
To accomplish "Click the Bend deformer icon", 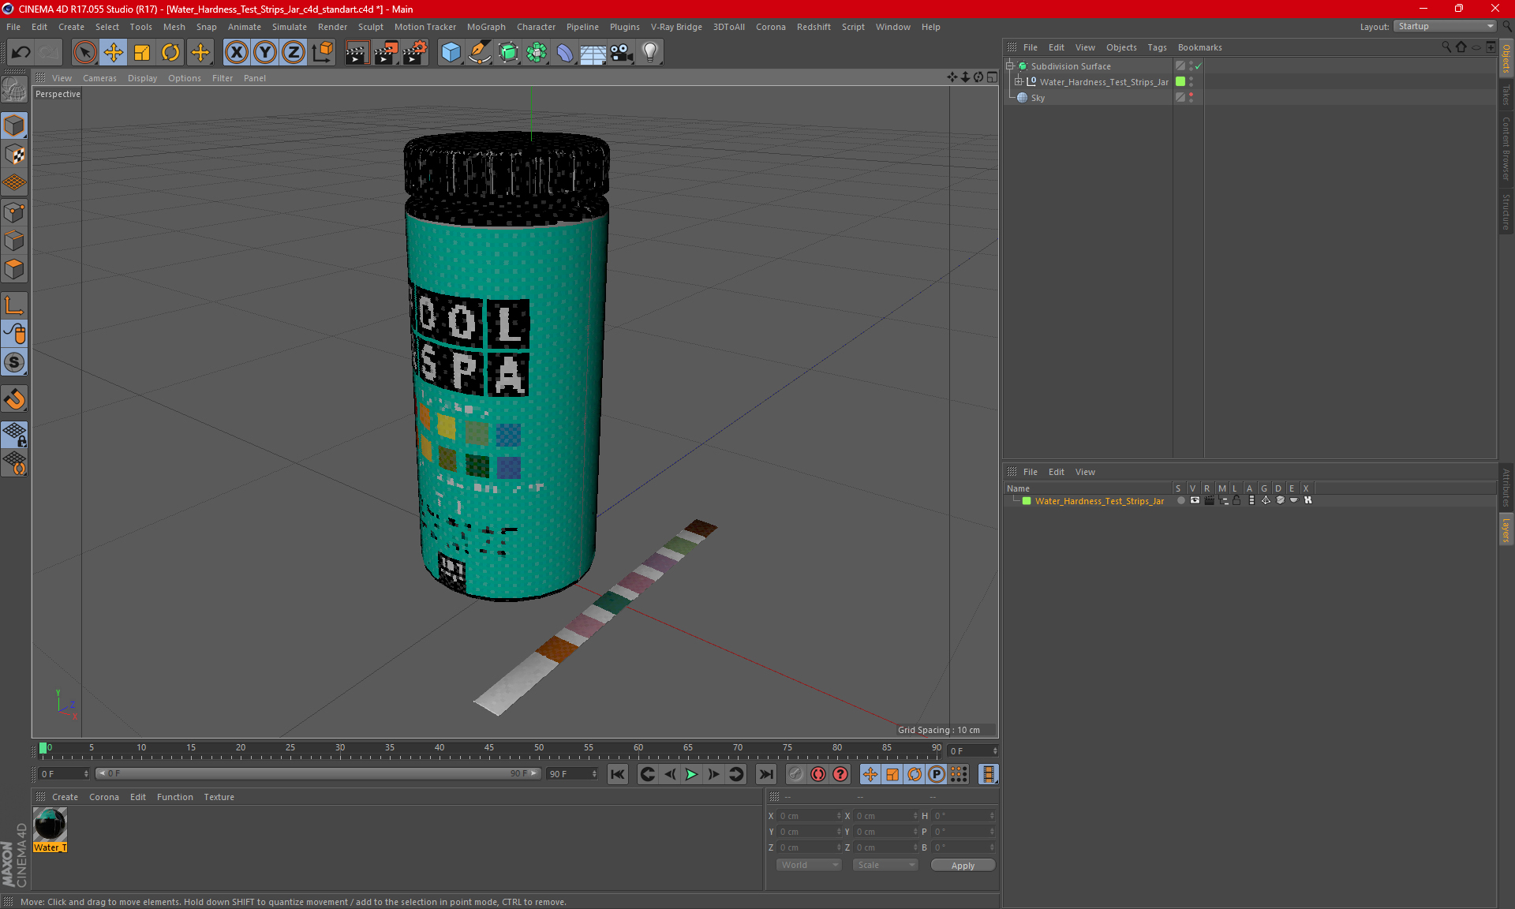I will (565, 53).
